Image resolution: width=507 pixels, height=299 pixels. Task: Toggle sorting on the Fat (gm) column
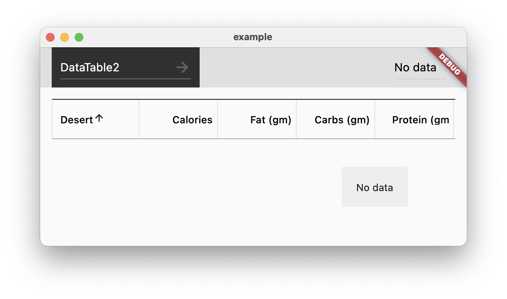point(270,119)
